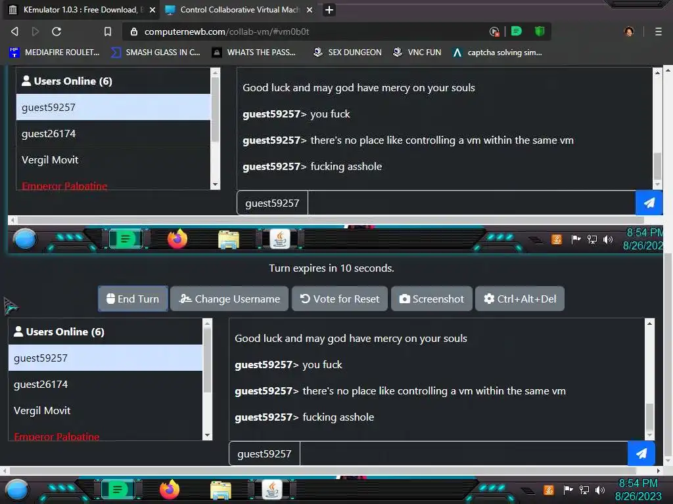Open Firefox on nested VM taskbar
The width and height of the screenshot is (673, 504).
point(177,239)
